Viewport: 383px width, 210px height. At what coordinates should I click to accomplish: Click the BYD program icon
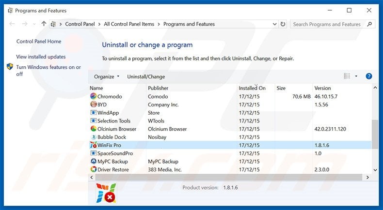93,105
